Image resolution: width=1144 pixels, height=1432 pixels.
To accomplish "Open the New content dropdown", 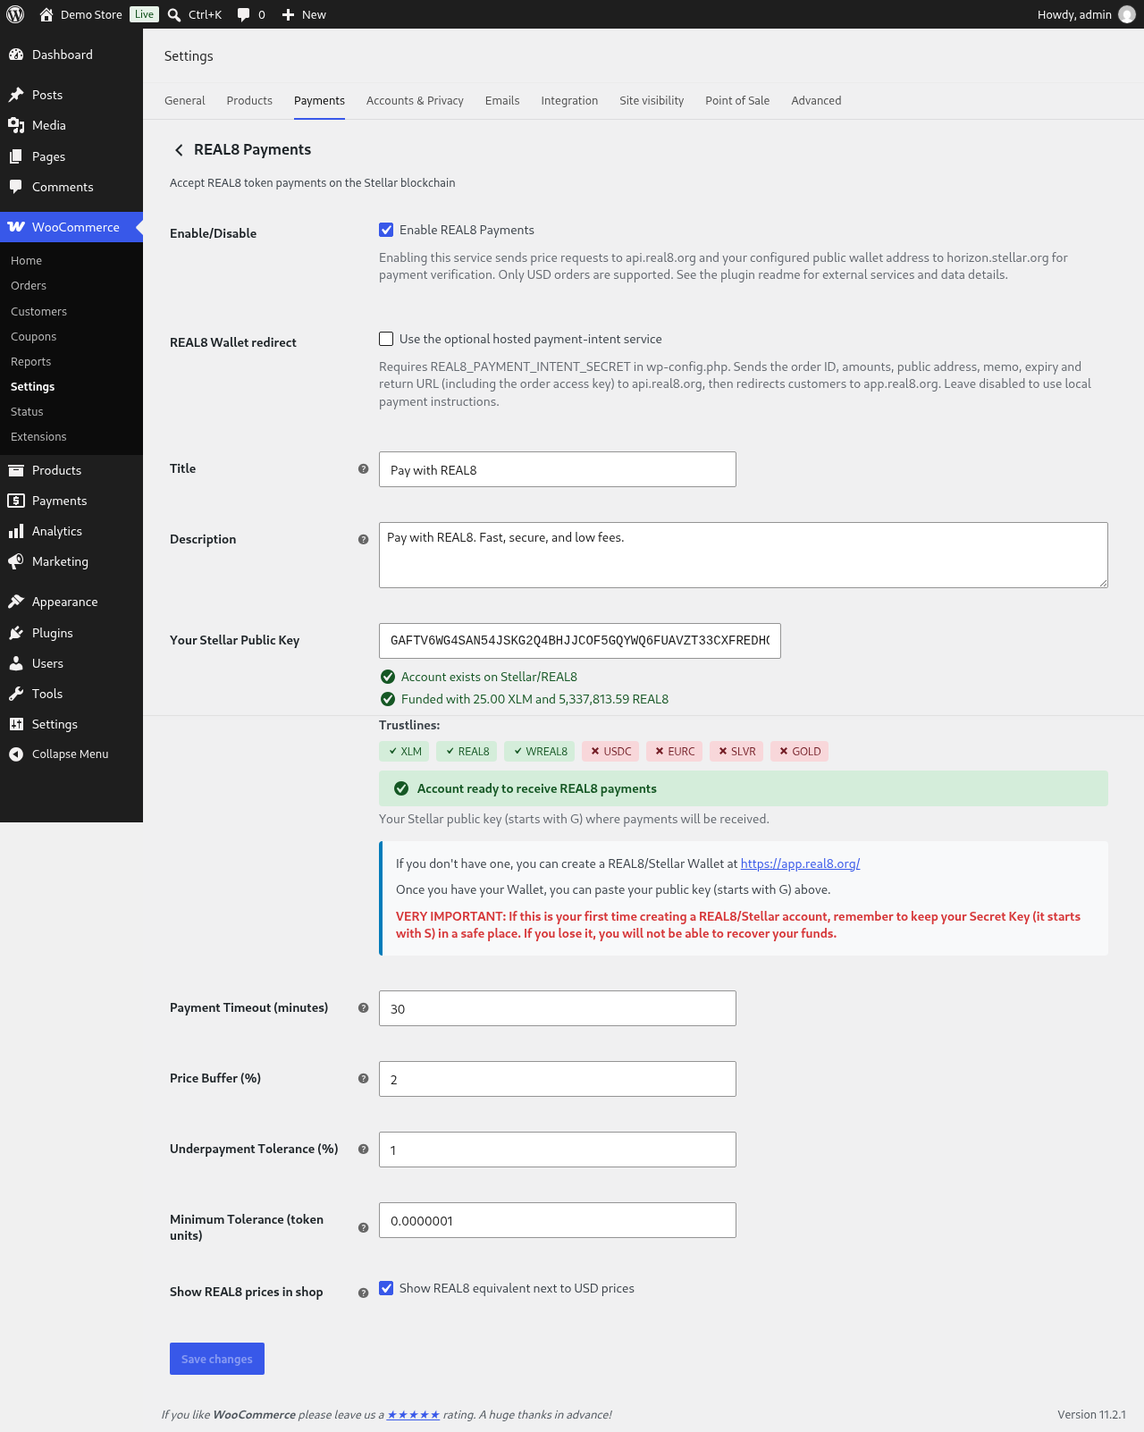I will [304, 14].
